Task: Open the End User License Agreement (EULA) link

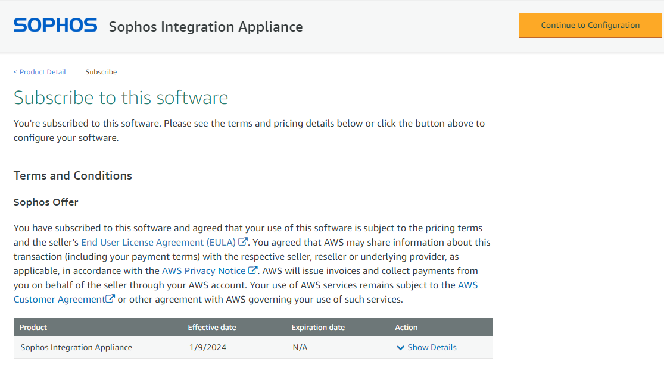Action: [x=158, y=242]
